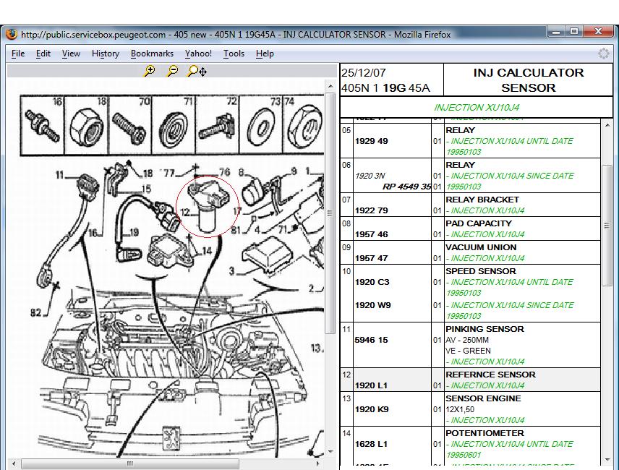Click diagram scroll left arrow
The width and height of the screenshot is (619, 470).
point(14,463)
